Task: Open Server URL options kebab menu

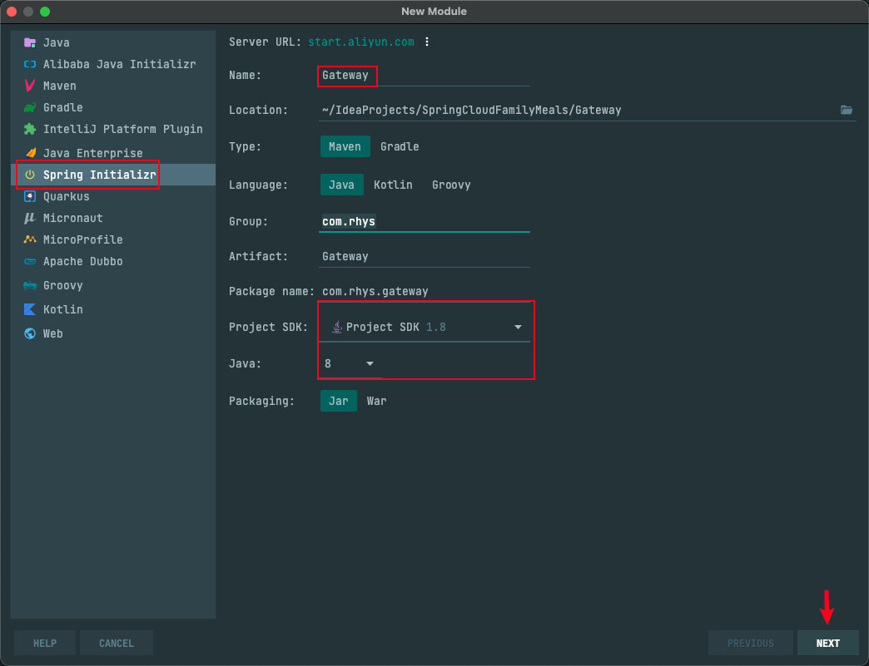Action: click(427, 42)
